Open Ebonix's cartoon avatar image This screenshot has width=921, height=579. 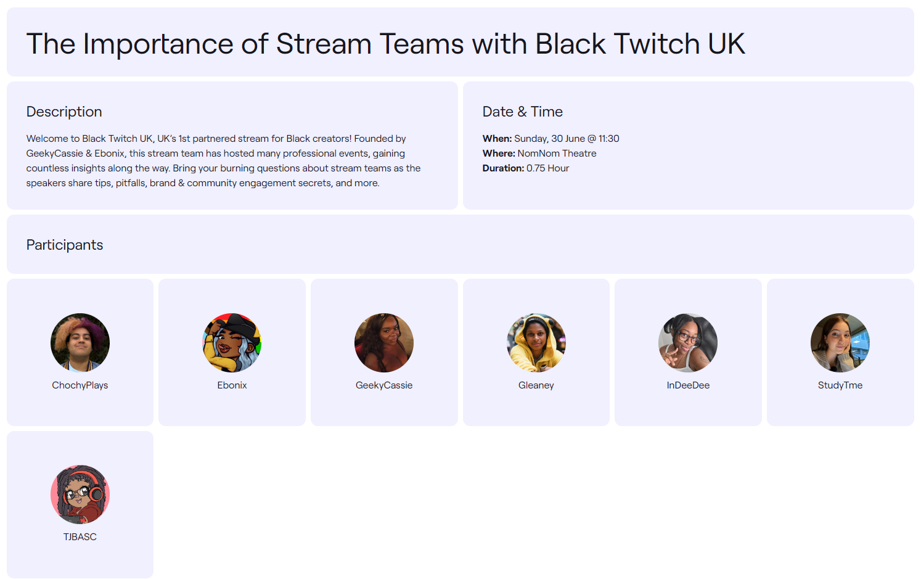[232, 343]
